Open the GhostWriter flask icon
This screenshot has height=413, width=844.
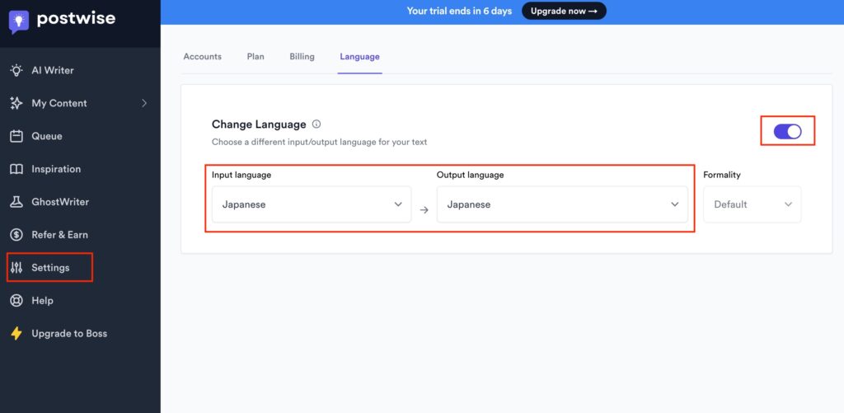point(16,202)
